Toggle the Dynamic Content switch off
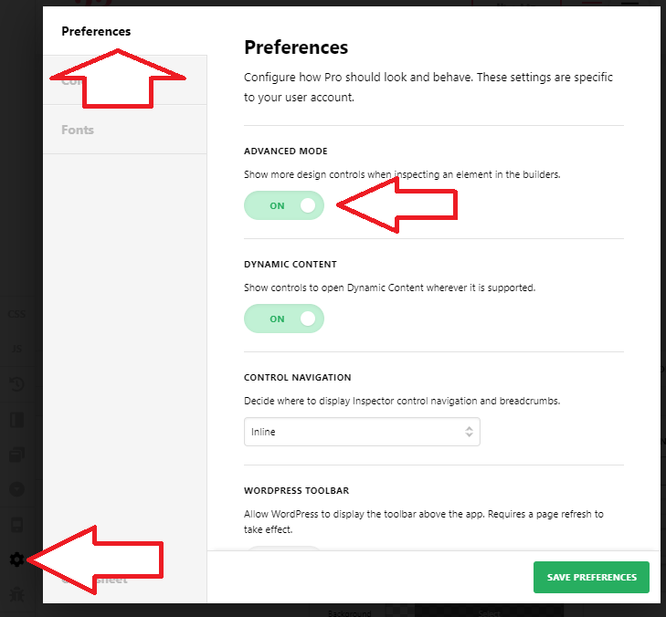This screenshot has height=617, width=666. 284,319
